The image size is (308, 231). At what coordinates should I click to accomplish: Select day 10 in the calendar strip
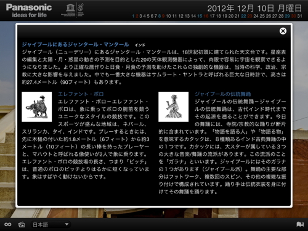tap(168, 16)
